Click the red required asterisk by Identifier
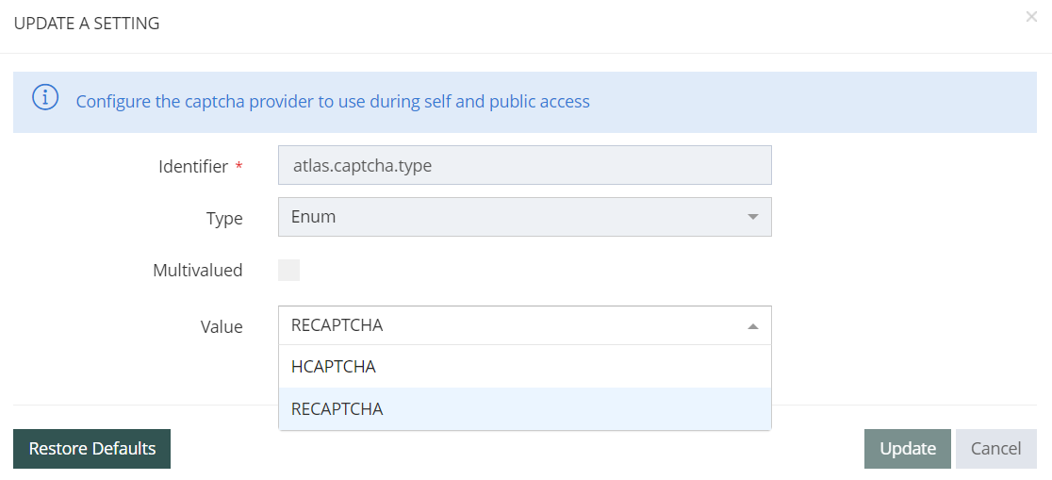1052x480 pixels. pos(238,167)
